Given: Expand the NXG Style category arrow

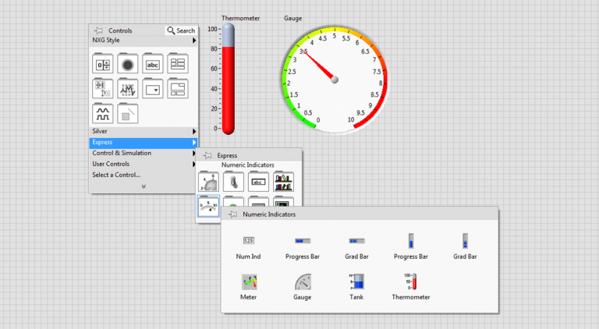Looking at the screenshot, I should (193, 41).
